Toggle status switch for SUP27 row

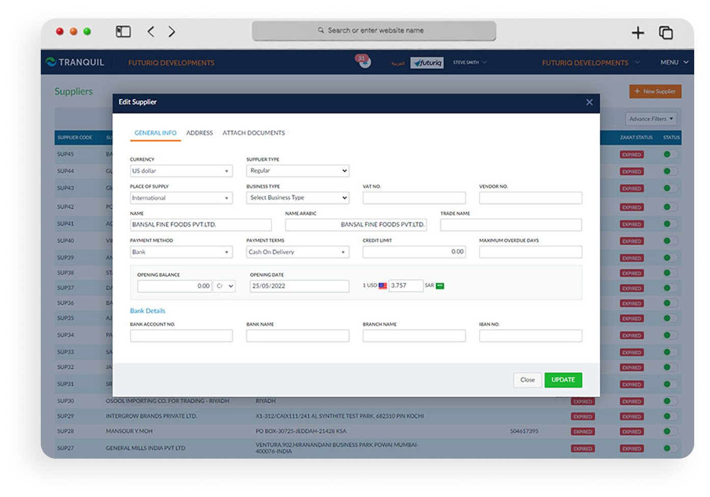670,448
